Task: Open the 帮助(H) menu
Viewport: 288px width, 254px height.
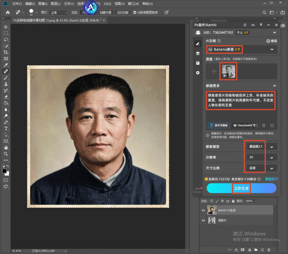Action: click(x=147, y=4)
